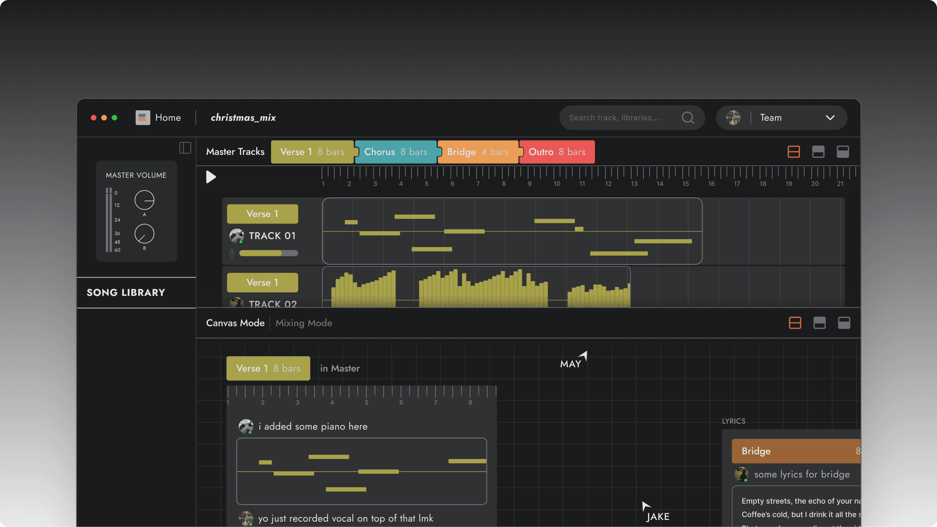937x527 pixels.
Task: Click the search magnifier icon
Action: [x=688, y=118]
